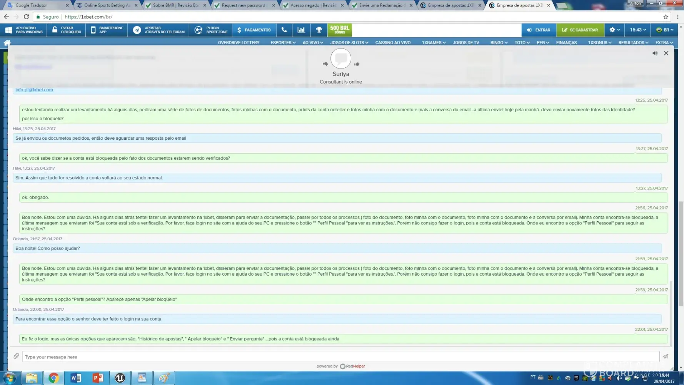Switch to Online Sports Betting tab
This screenshot has height=385, width=684.
pos(107,5)
